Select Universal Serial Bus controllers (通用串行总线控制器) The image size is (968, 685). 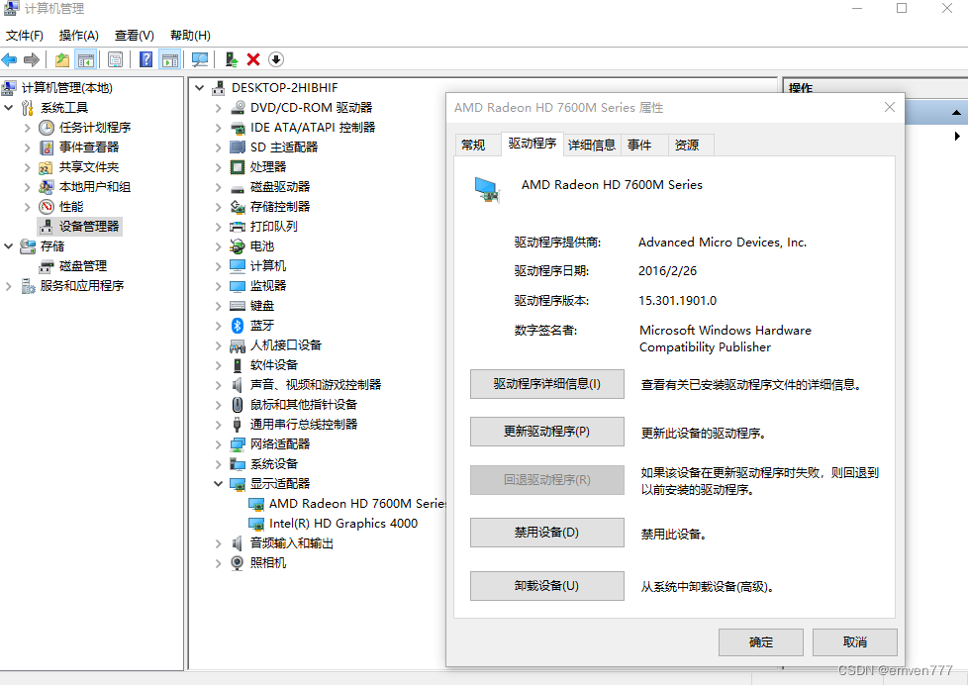coord(303,425)
